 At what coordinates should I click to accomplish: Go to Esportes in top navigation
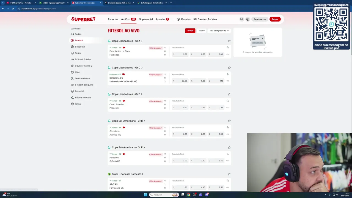click(x=113, y=19)
